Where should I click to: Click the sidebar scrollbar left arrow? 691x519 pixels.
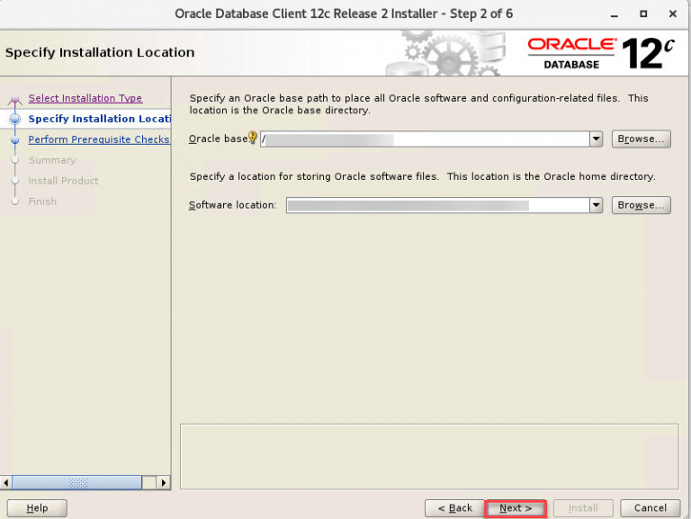[x=5, y=482]
